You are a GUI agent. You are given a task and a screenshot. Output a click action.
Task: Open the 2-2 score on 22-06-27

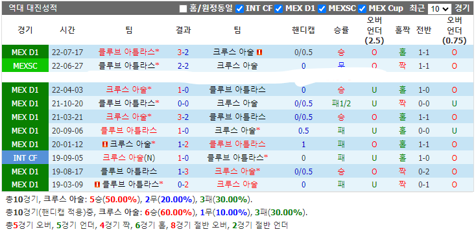183,66
